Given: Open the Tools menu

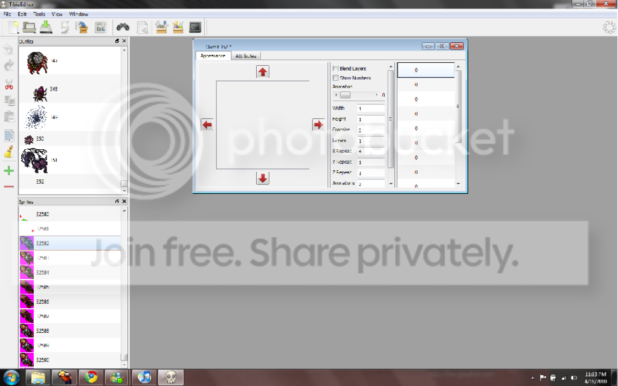Looking at the screenshot, I should pyautogui.click(x=39, y=14).
